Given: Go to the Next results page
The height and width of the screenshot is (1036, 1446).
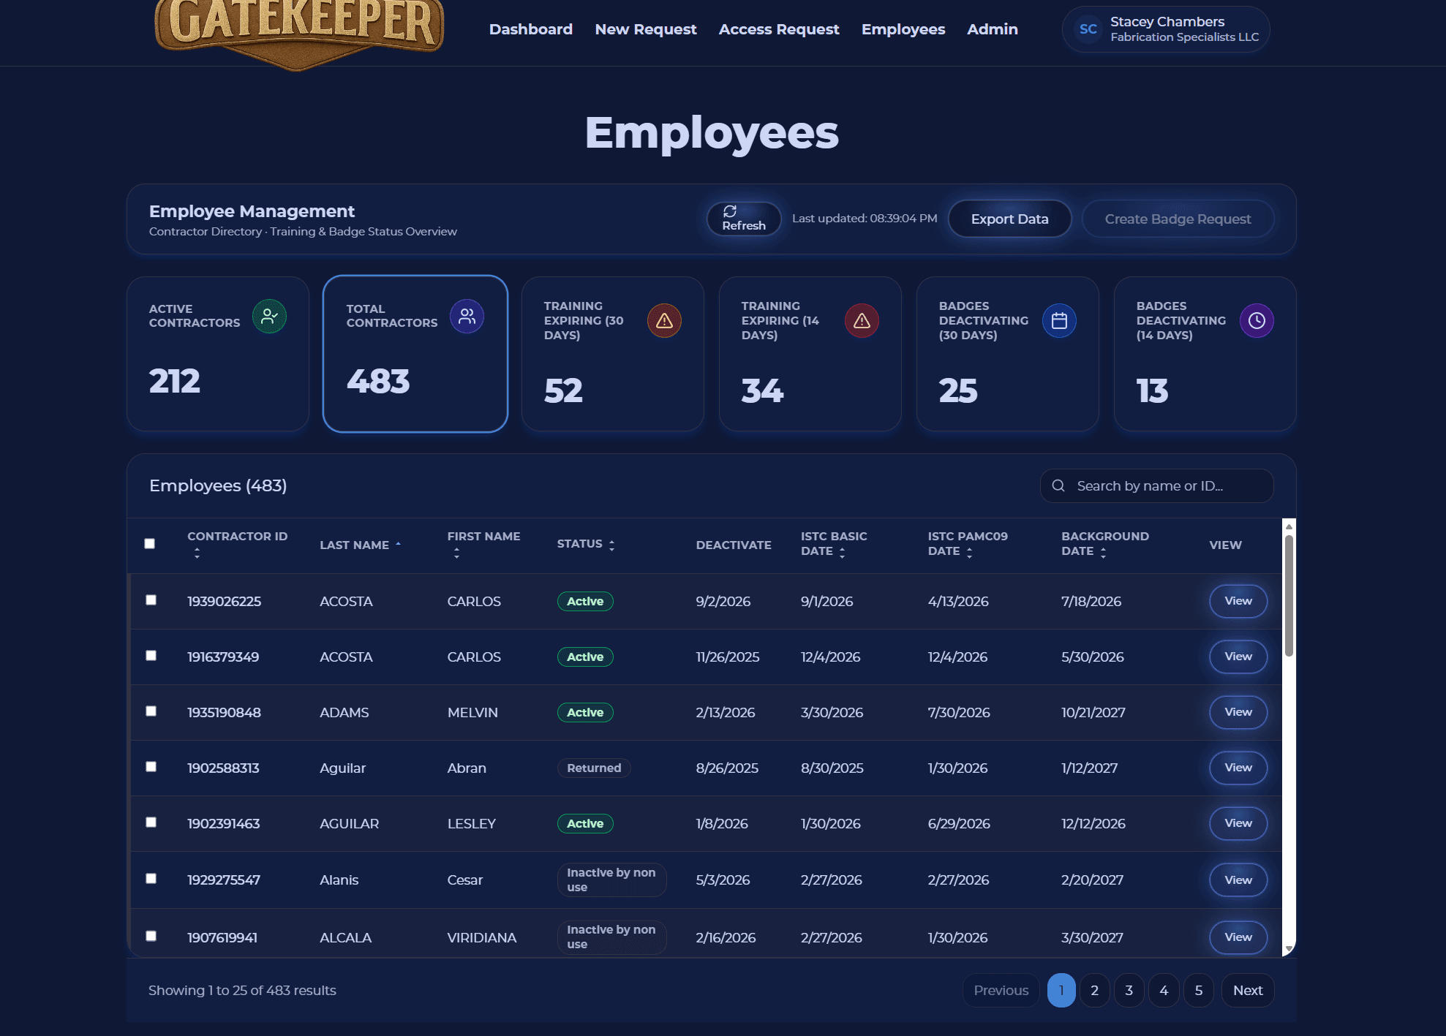Looking at the screenshot, I should click(x=1248, y=990).
